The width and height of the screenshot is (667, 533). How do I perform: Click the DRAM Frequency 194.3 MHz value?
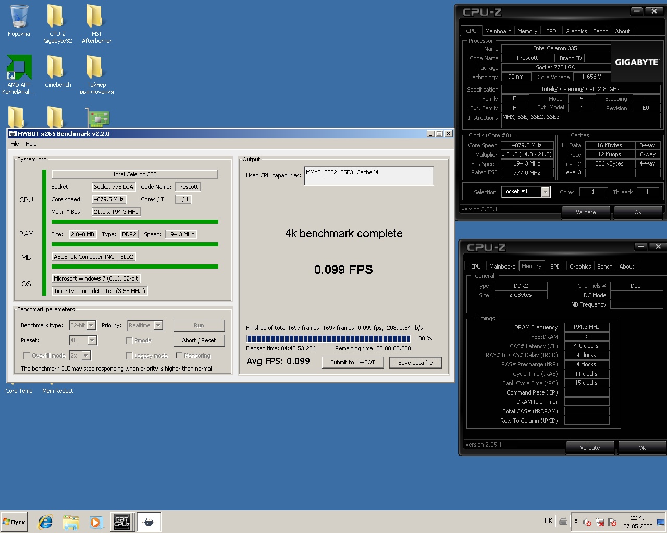tap(587, 327)
